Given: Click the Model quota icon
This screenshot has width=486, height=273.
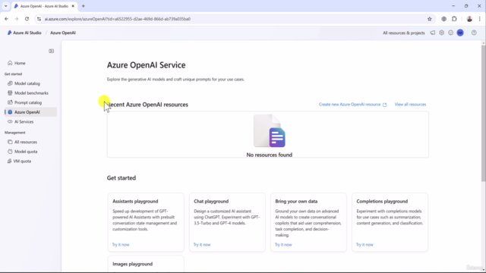Looking at the screenshot, I should pyautogui.click(x=10, y=152).
